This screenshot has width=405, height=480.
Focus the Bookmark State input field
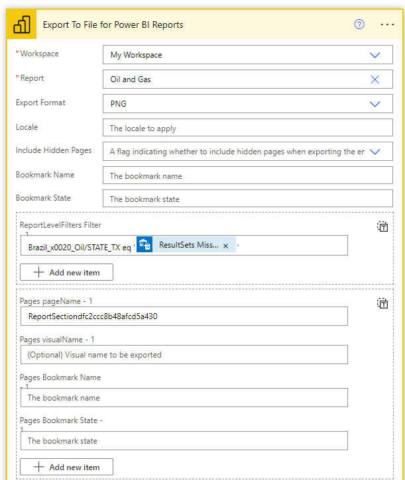pos(248,199)
